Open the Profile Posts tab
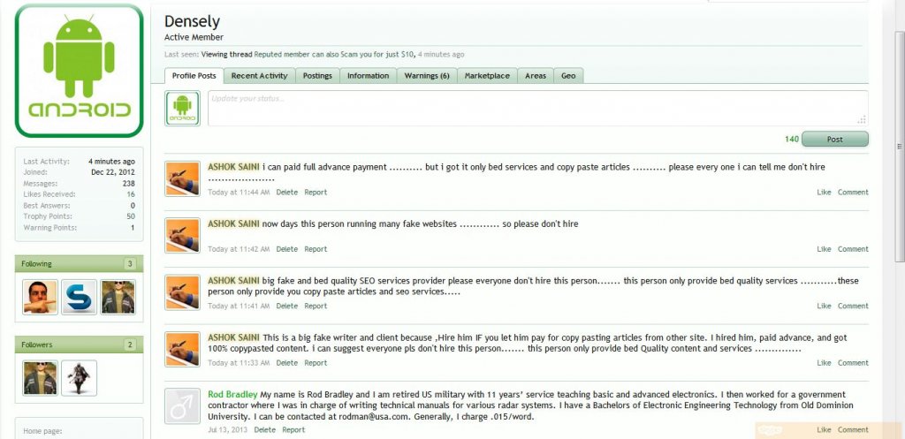This screenshot has height=439, width=905. click(x=194, y=76)
